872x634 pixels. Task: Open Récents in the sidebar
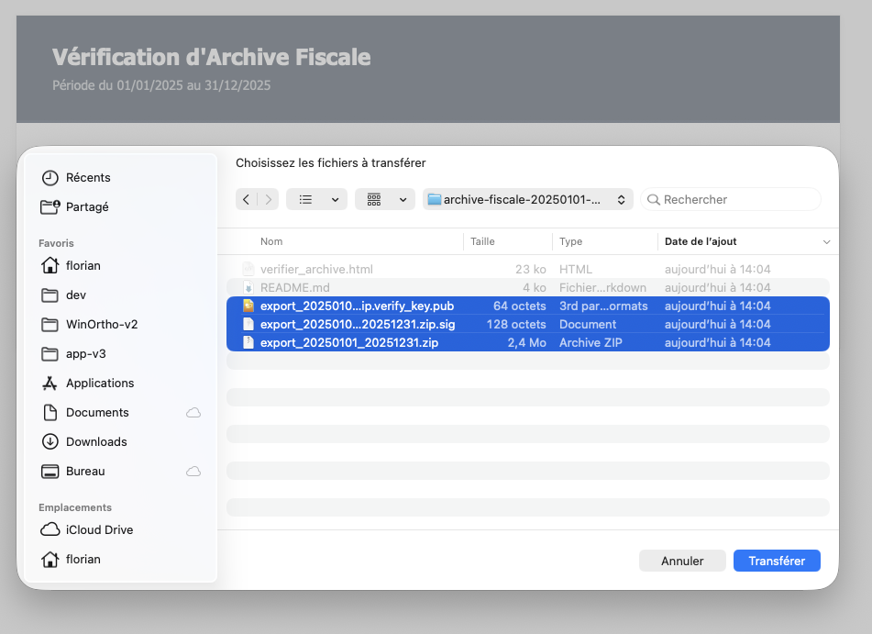[x=88, y=177]
